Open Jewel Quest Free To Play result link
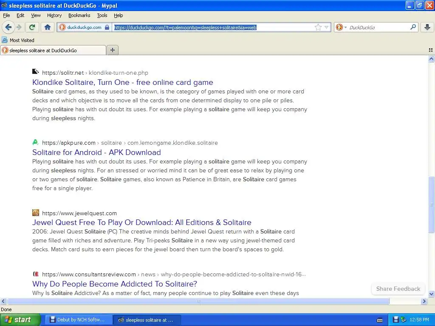Viewport: 435px width, 326px height. click(142, 222)
